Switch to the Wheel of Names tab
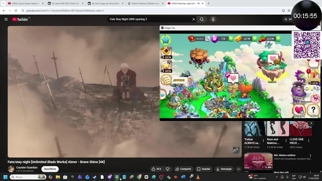The width and height of the screenshot is (322, 181). [x=145, y=4]
